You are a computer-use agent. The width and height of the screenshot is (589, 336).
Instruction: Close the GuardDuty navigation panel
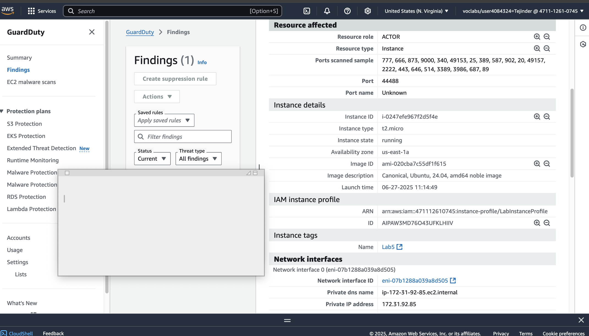[92, 32]
